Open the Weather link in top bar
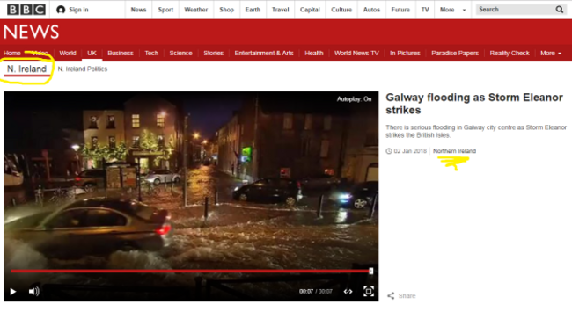572x319 pixels. [x=196, y=10]
